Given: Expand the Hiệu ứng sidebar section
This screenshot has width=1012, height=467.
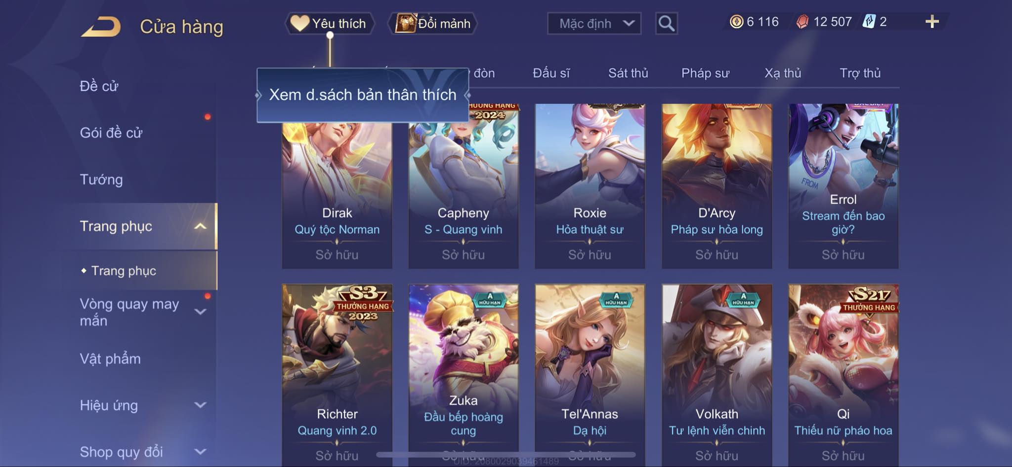Looking at the screenshot, I should [200, 405].
